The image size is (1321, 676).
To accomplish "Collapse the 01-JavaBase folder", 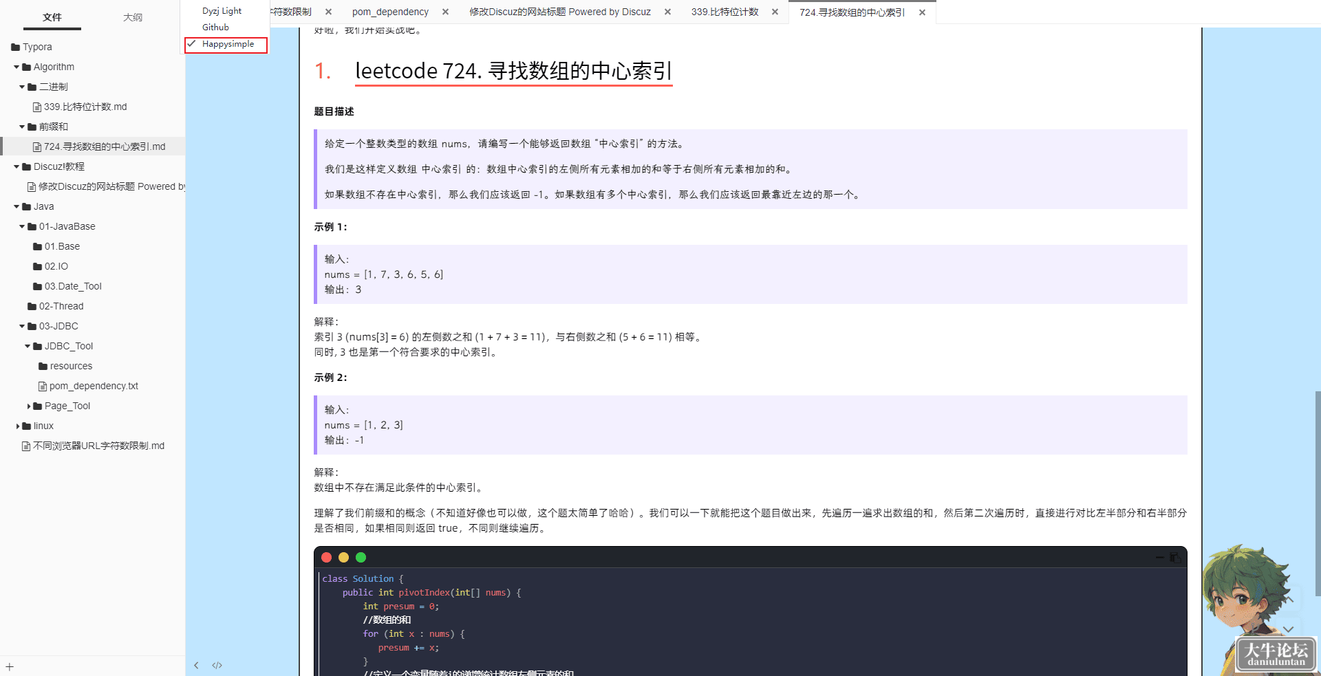I will 22,226.
